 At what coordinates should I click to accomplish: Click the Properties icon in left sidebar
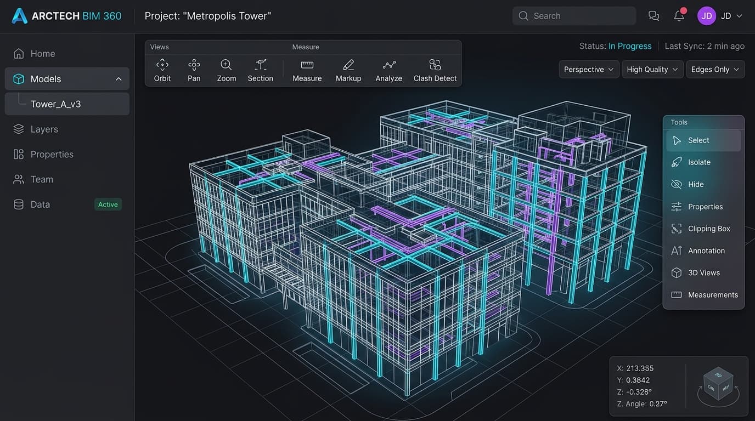pos(19,155)
